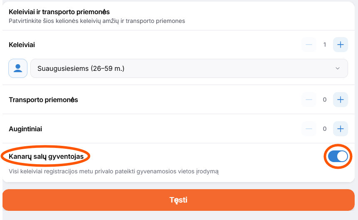Click the Transporto priemonės count value 0
The height and width of the screenshot is (220, 358).
[325, 100]
